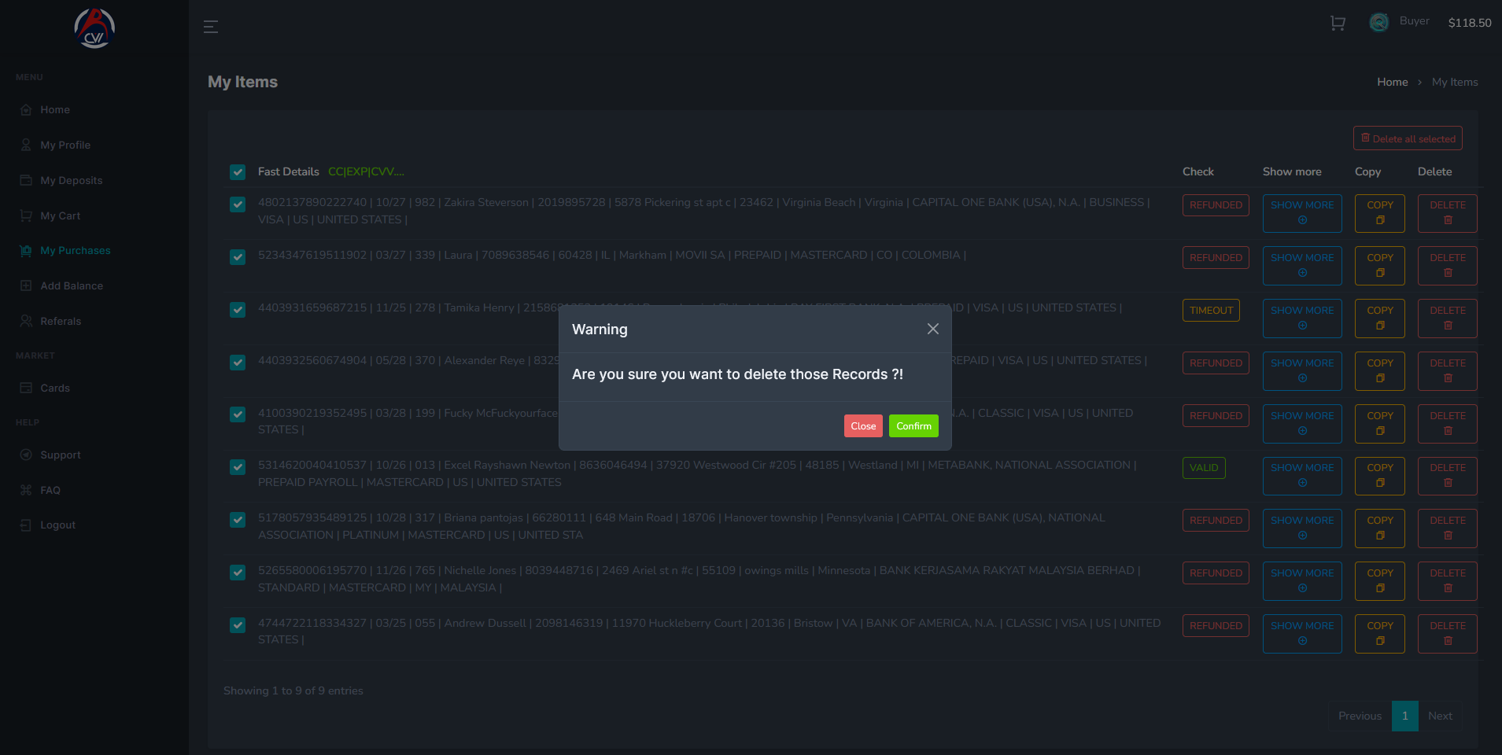The width and height of the screenshot is (1502, 755).
Task: Click COPY on the Bank of America row
Action: (x=1380, y=634)
